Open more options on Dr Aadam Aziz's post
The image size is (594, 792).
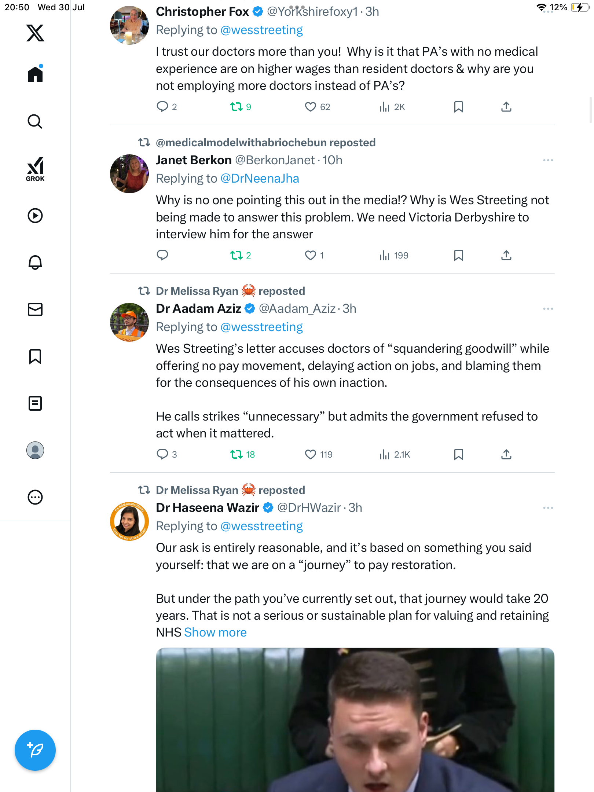pos(548,309)
